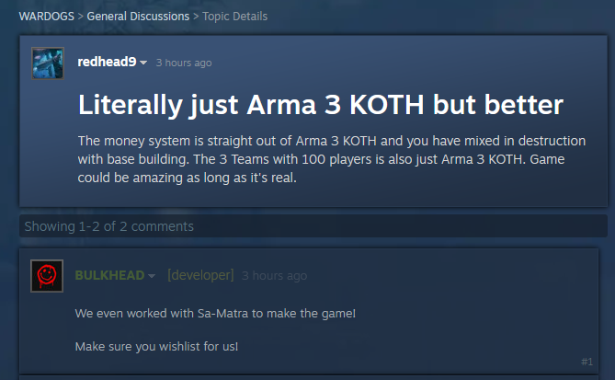The image size is (615, 380).
Task: Click the #1 comment permalink
Action: coord(587,362)
